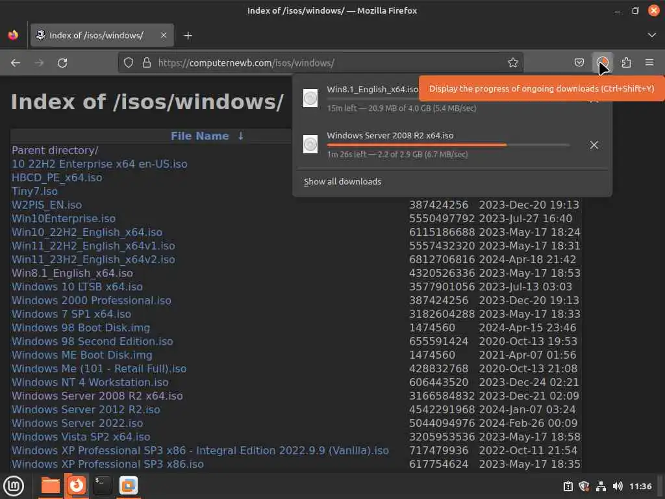This screenshot has width=665, height=499.
Task: Launch Files from the taskbar folder icon
Action: pos(50,486)
